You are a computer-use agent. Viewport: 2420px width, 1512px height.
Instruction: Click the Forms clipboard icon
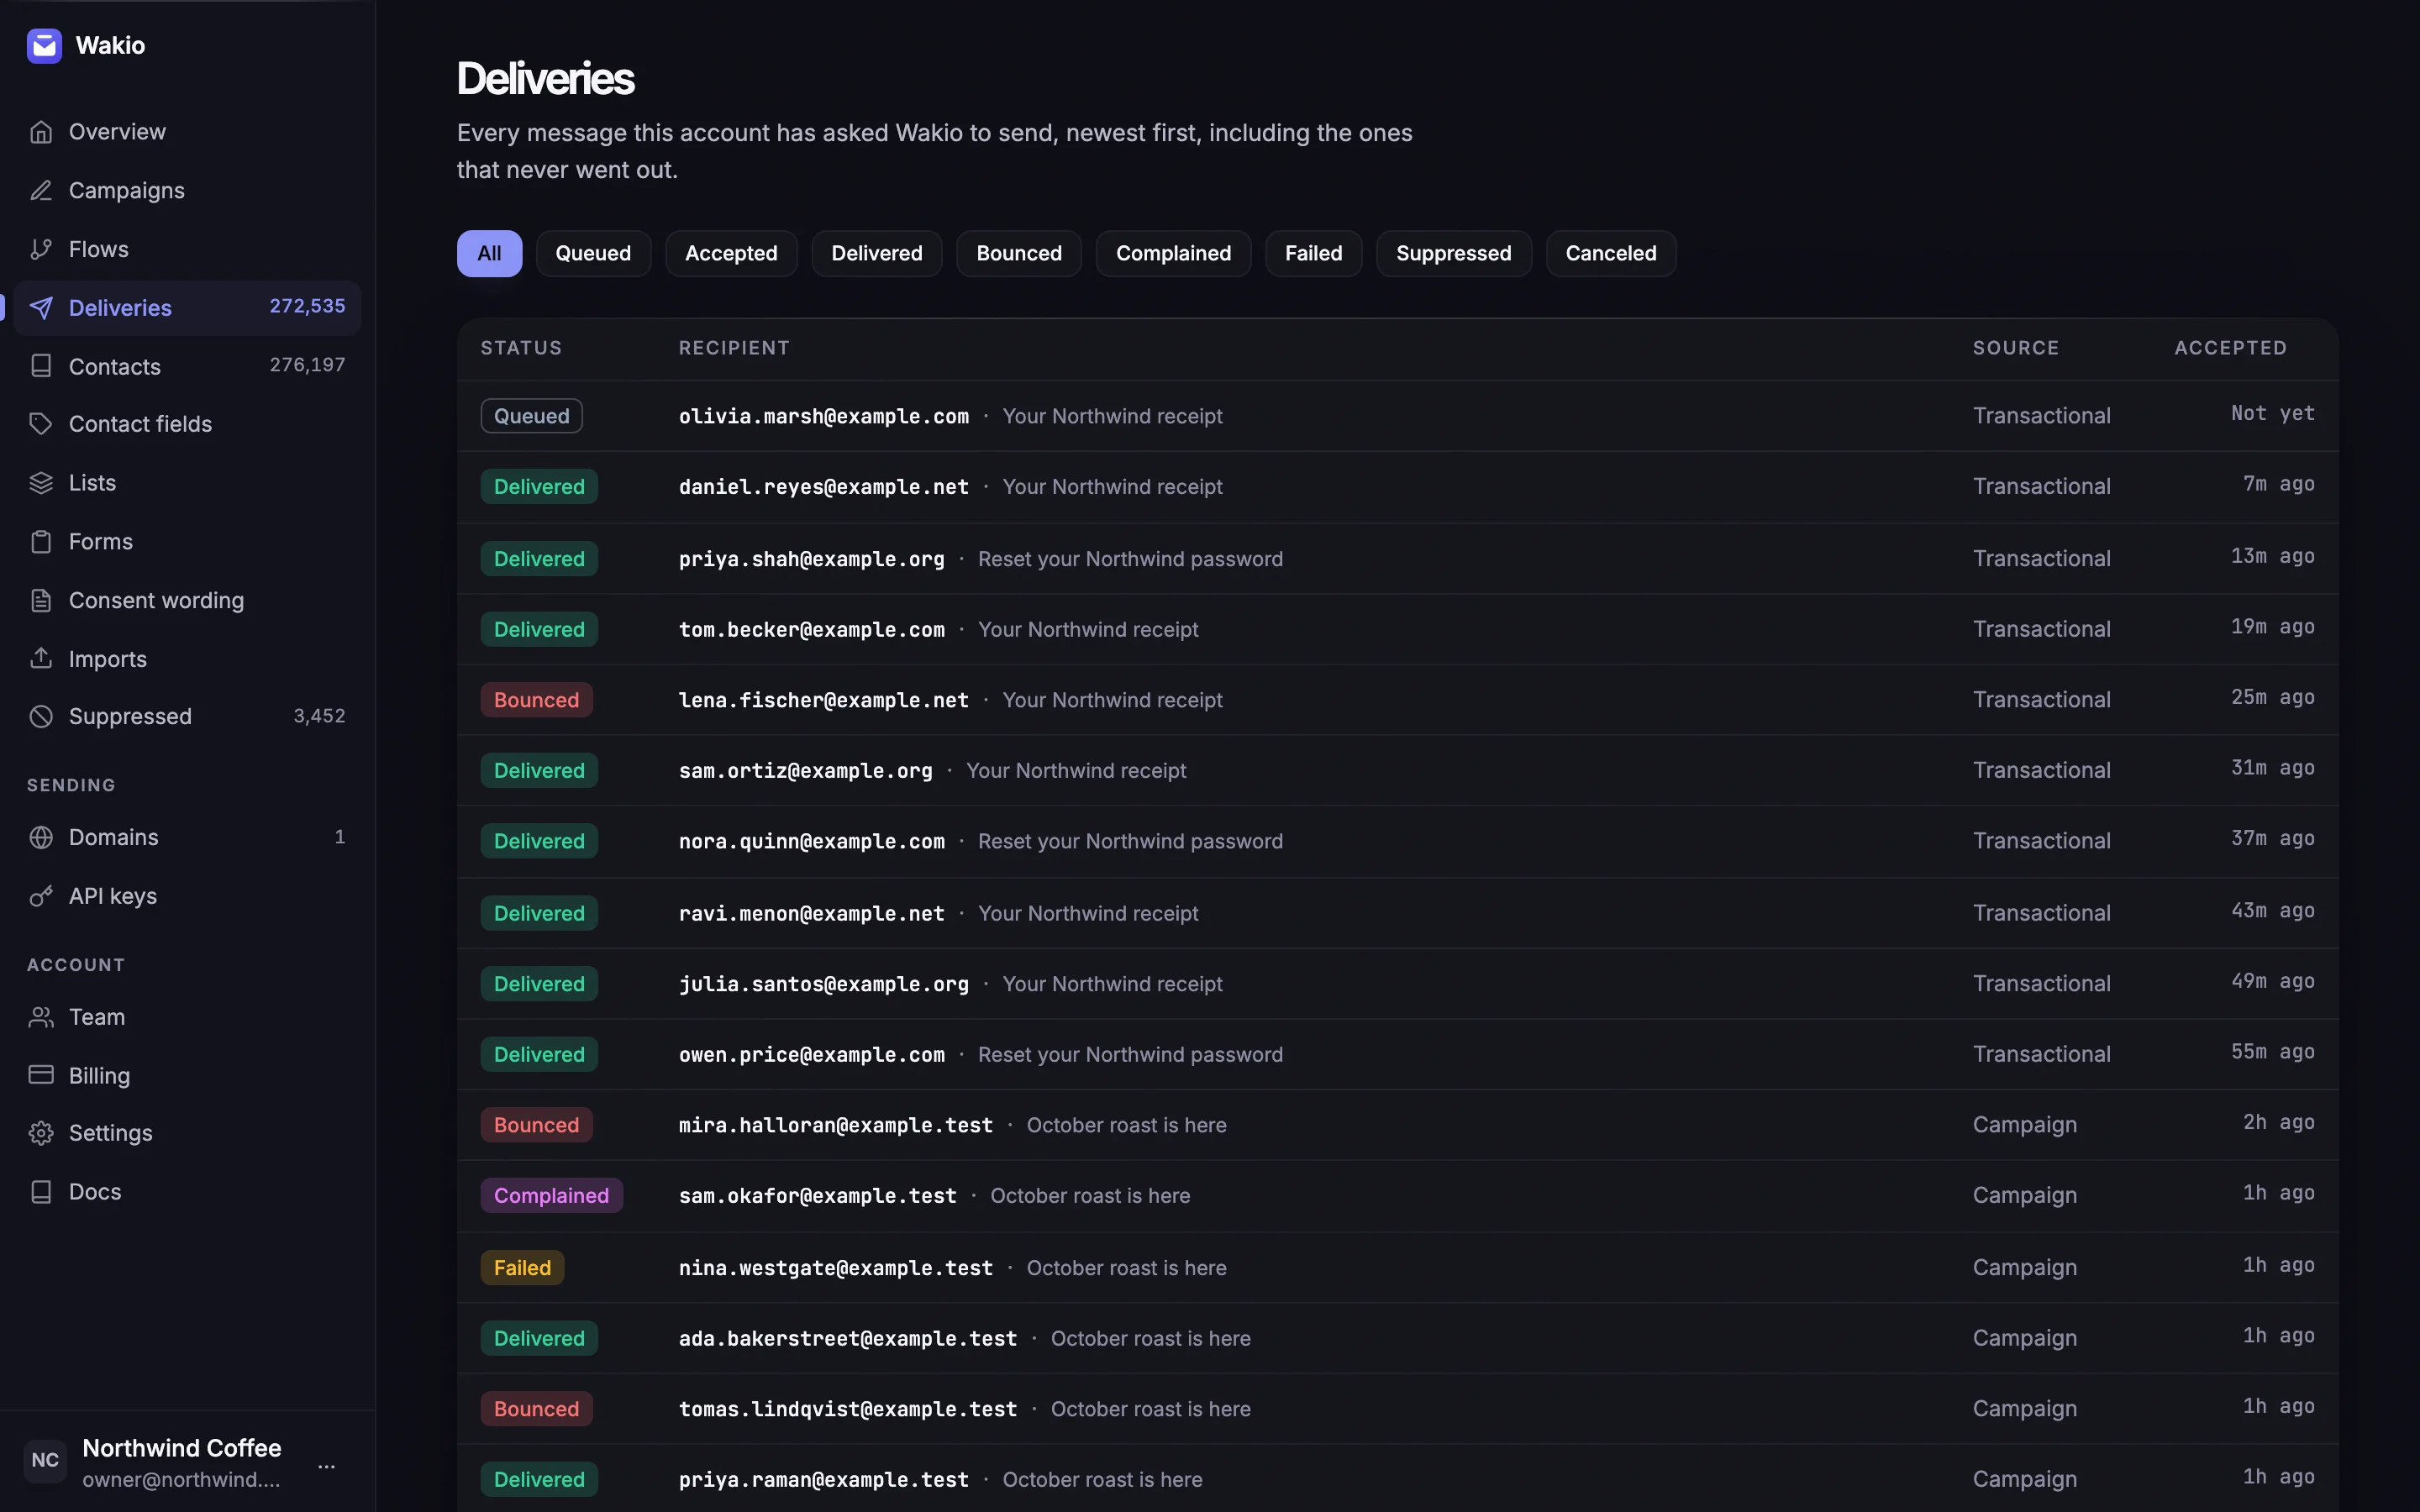[x=41, y=542]
